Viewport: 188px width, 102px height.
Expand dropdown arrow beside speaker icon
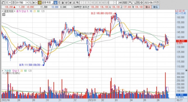[36, 3]
